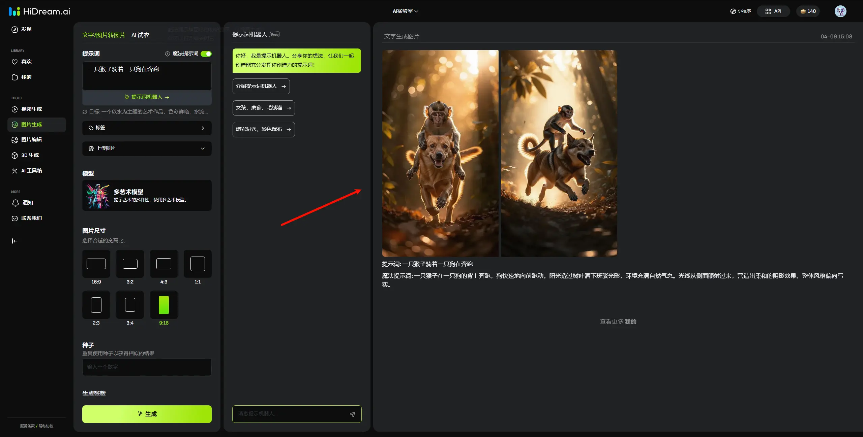The width and height of the screenshot is (863, 437).
Task: Click 介绍提示词机器人 suggestion button
Action: [x=261, y=86]
